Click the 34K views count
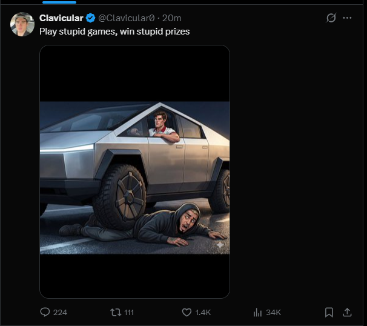Image resolution: width=367 pixels, height=326 pixels. [x=273, y=312]
